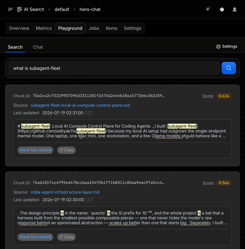Viewport: 245px width, 249px height.
Task: Switch to the Metrics tab
Action: 44,28
